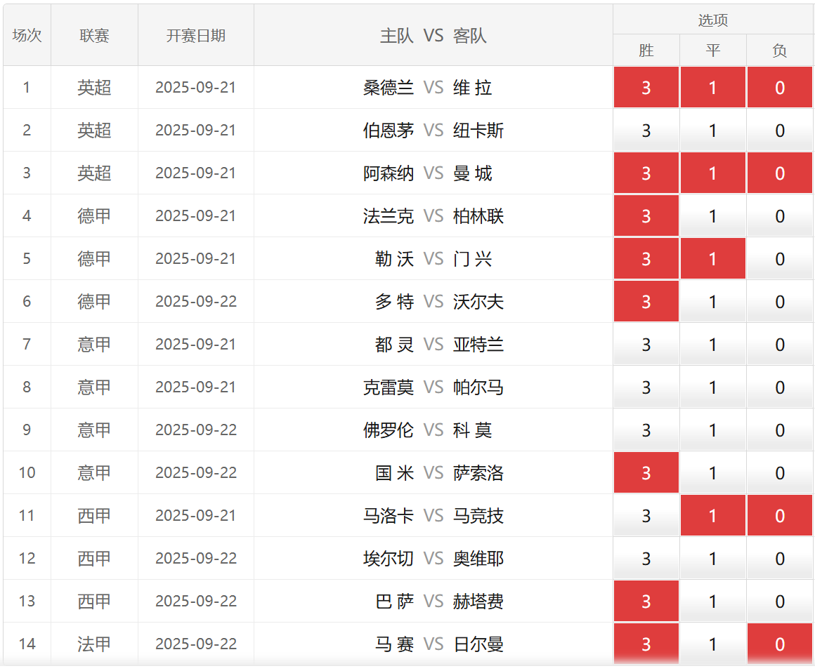Viewport: 815px width, 671px height.
Task: Select loss option for 勒沃 VS 门兴
Action: [779, 259]
